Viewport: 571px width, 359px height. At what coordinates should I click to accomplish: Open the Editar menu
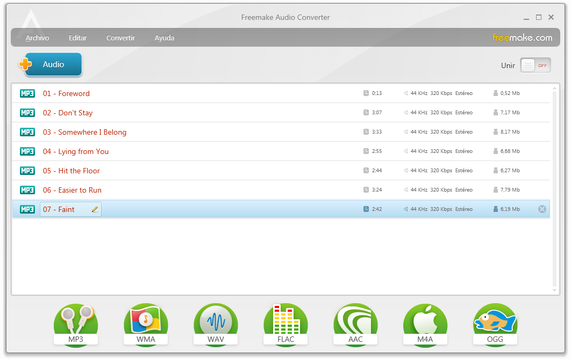77,38
